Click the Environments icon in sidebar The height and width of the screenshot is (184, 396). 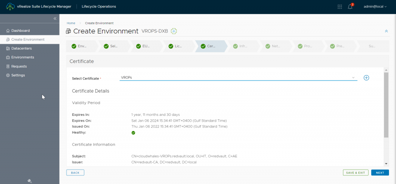pos(8,57)
